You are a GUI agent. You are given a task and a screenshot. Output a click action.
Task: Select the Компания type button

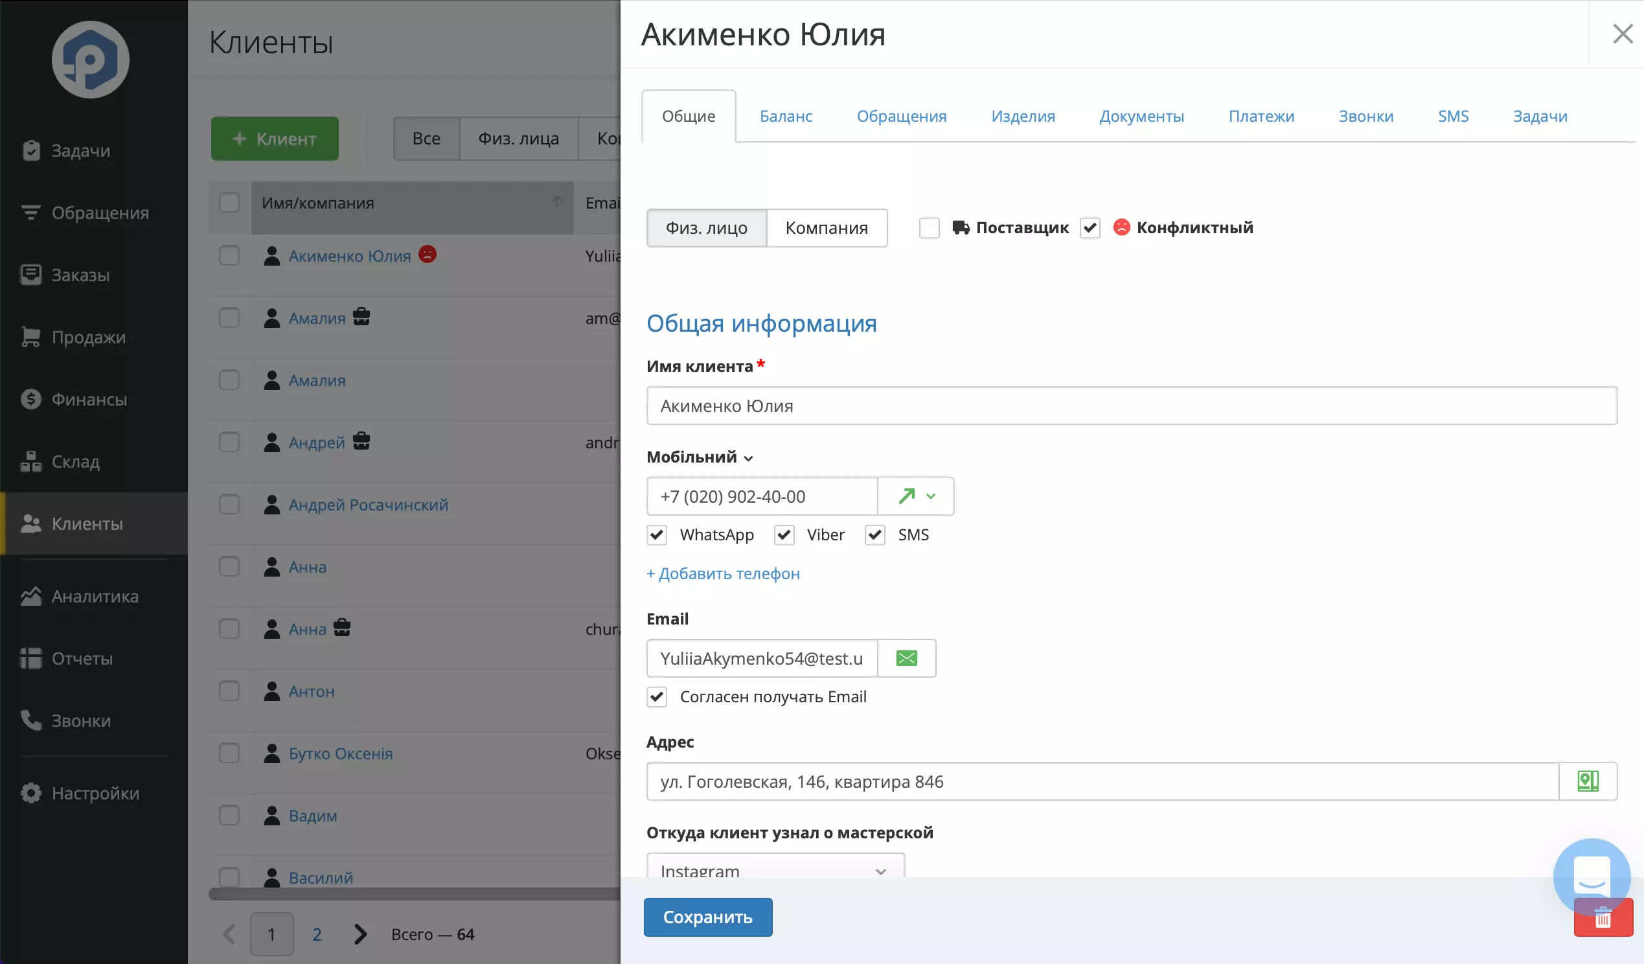pyautogui.click(x=827, y=228)
